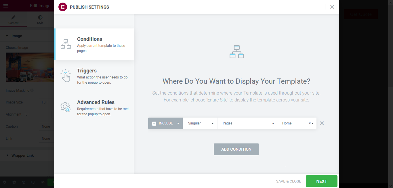This screenshot has height=188, width=393.
Task: Expand the Wrapper Link section
Action: tap(27, 156)
